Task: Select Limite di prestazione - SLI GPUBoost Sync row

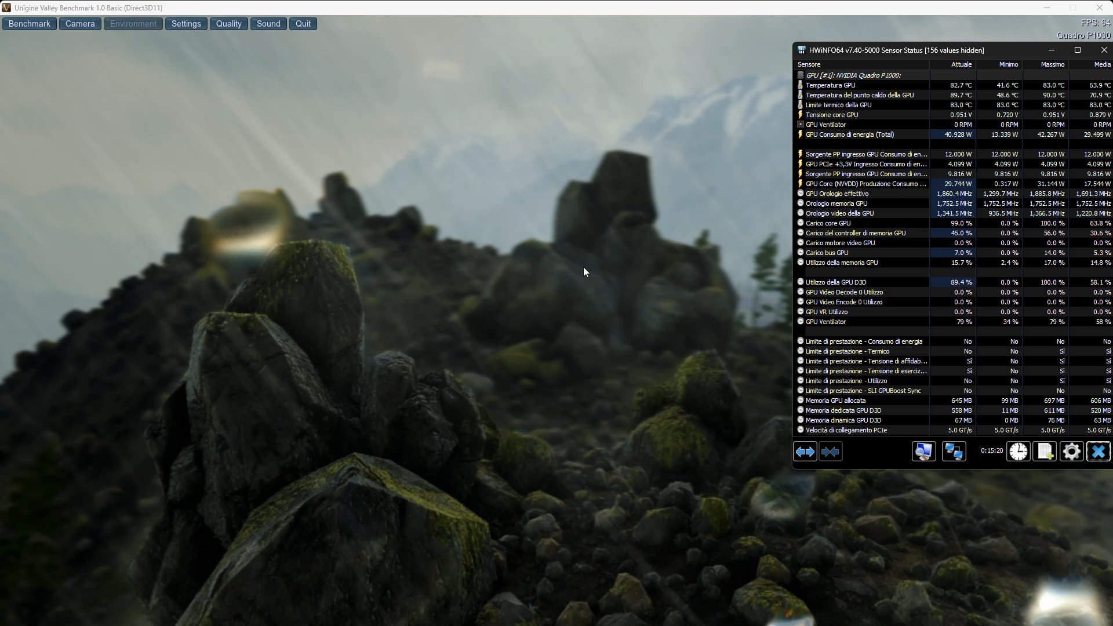Action: coord(952,391)
